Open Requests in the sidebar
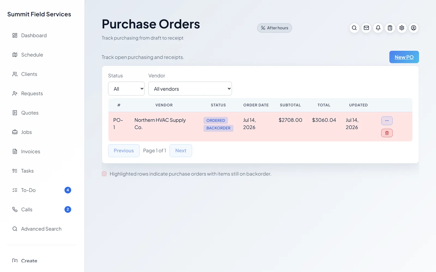The image size is (436, 272). point(32,93)
